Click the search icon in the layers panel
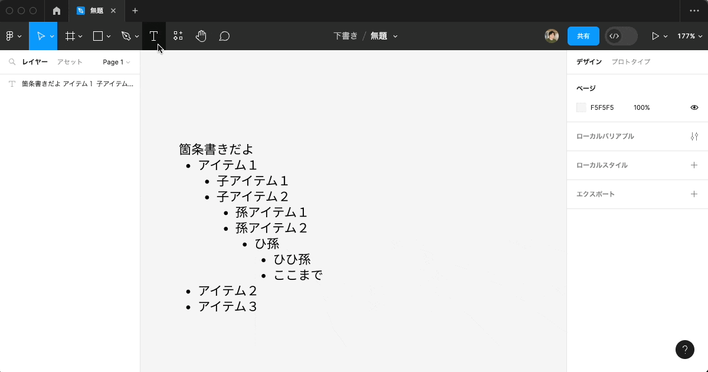The image size is (708, 372). (x=12, y=61)
